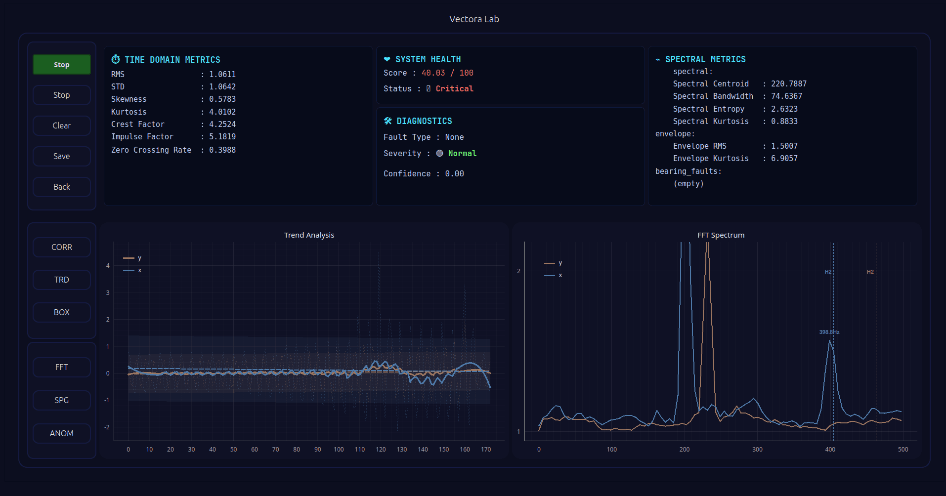Click the Critical status text
The image size is (946, 496).
pyautogui.click(x=455, y=89)
